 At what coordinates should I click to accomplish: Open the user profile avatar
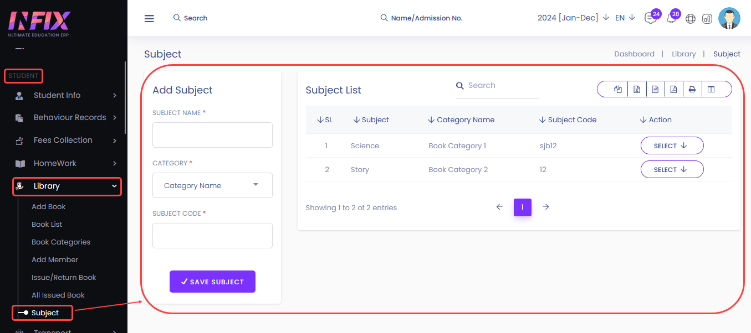click(x=729, y=18)
